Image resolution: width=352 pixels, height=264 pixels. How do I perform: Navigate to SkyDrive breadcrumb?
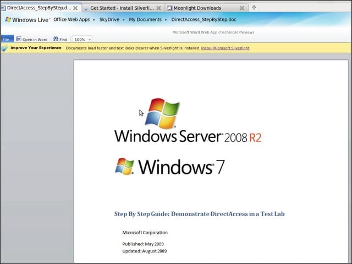coord(109,20)
